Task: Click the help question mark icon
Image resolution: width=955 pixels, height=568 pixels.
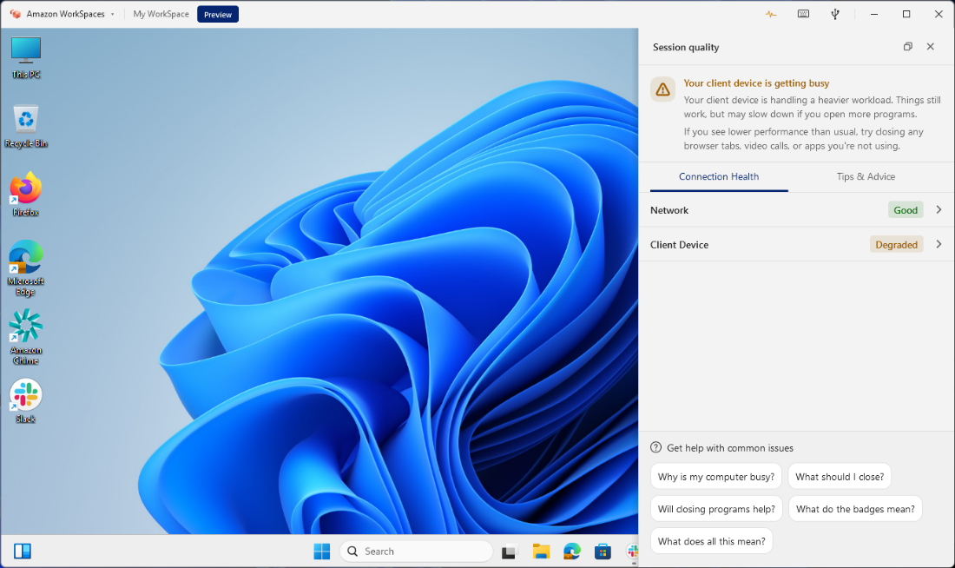Action: (656, 447)
